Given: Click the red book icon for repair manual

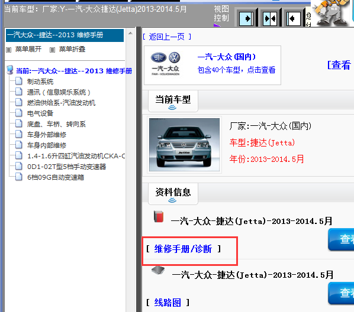Looking at the screenshot, I should coord(159,216).
